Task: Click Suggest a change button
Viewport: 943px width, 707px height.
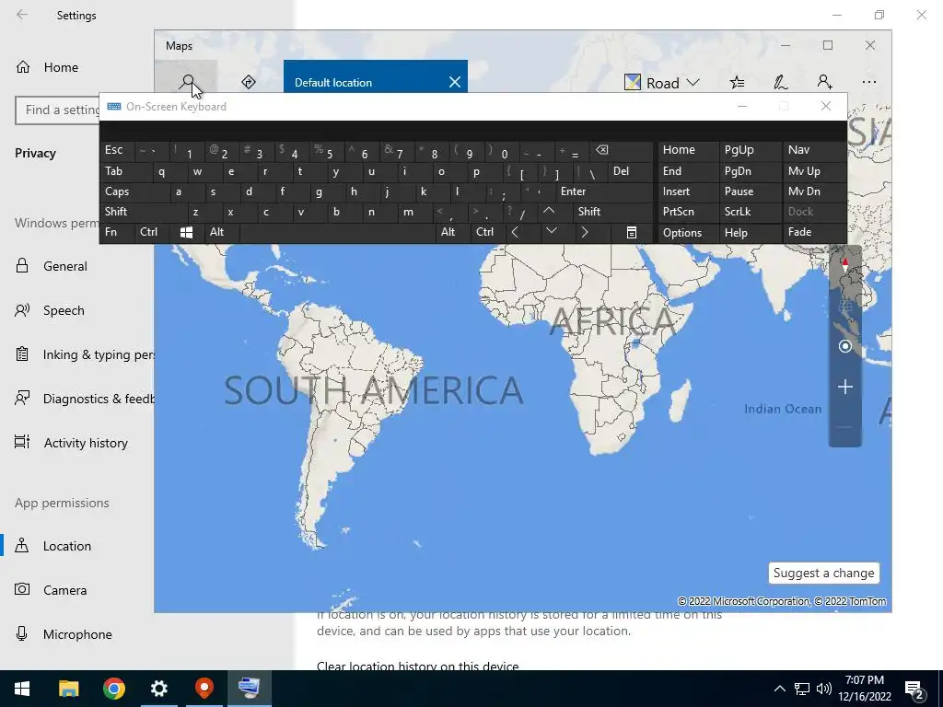Action: click(x=823, y=573)
